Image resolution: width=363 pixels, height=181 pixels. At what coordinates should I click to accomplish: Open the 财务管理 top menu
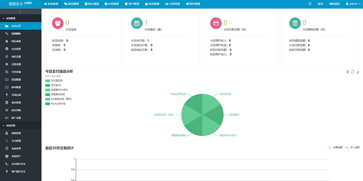193,4
